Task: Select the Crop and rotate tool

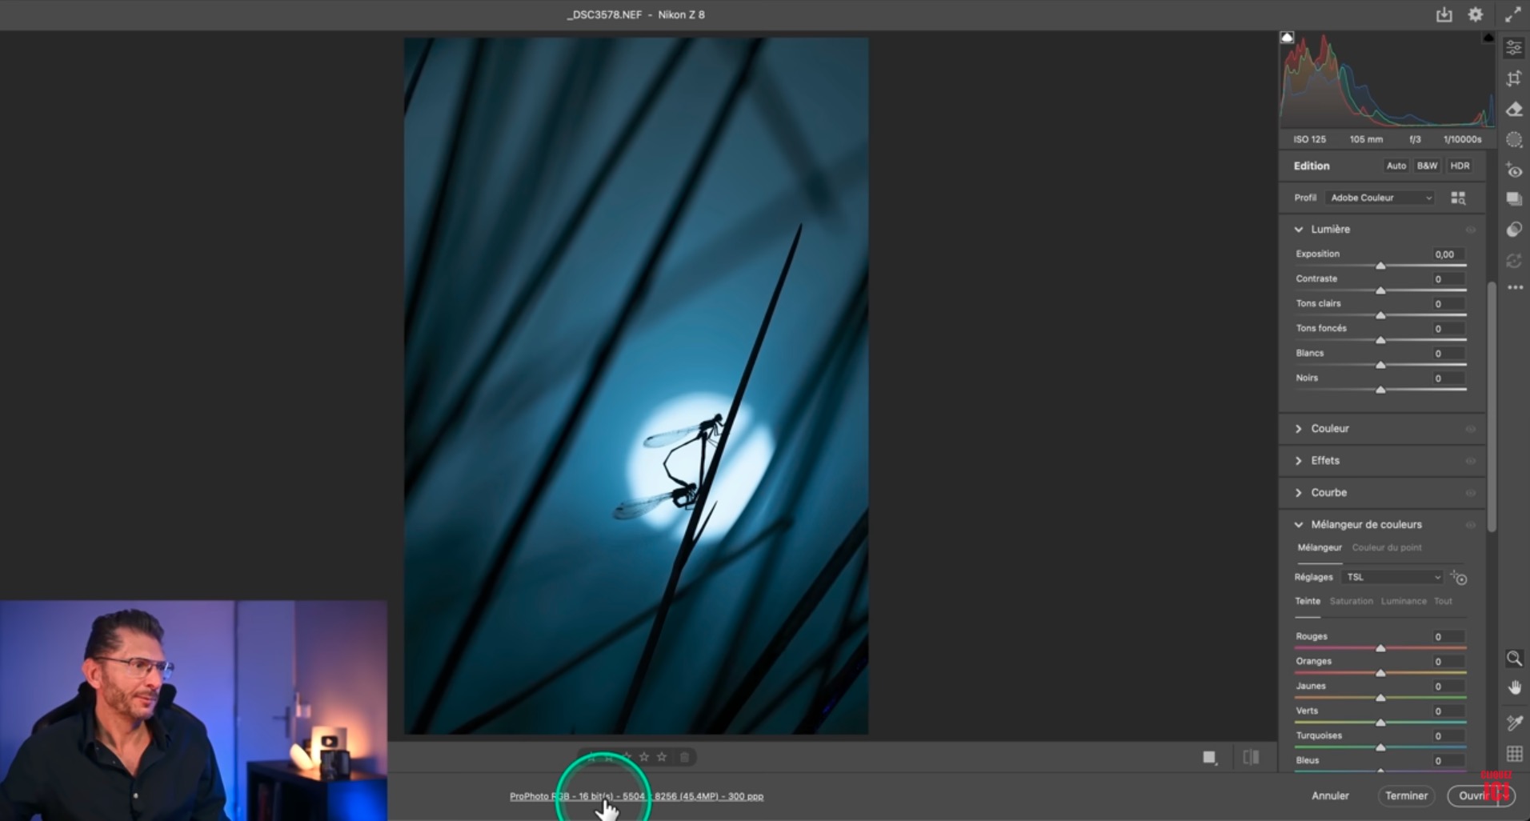Action: pos(1513,78)
